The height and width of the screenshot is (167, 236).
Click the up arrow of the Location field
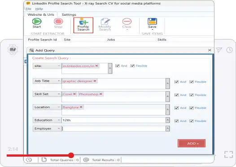click(168, 110)
